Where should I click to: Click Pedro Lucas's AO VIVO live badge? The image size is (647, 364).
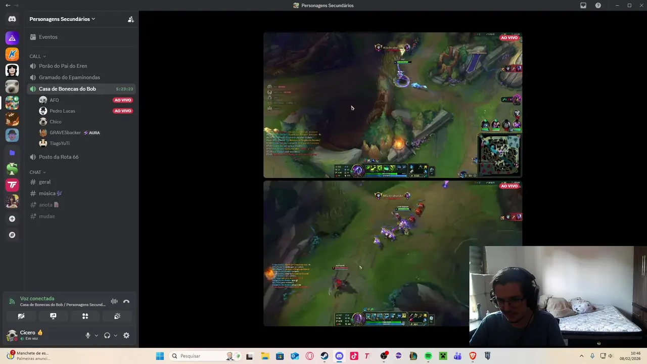coord(123,111)
